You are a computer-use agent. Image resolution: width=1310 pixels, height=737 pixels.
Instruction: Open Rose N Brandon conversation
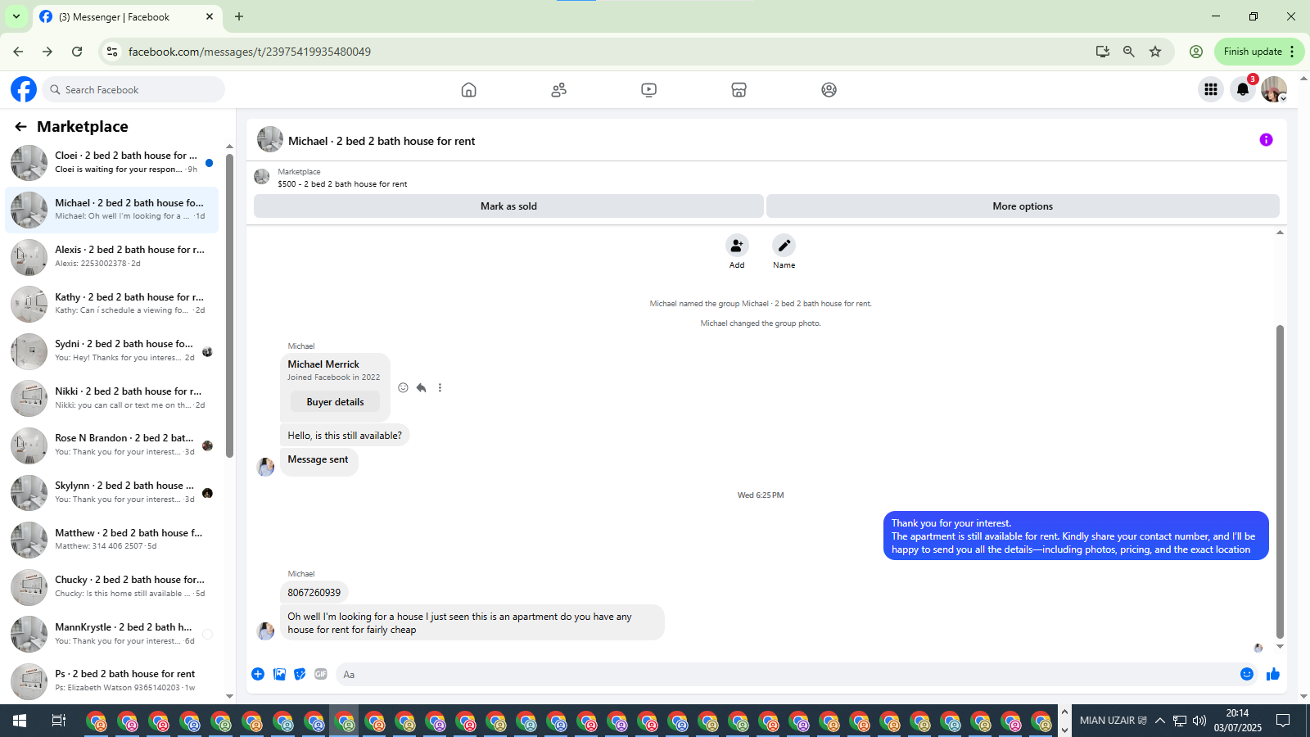(x=111, y=445)
